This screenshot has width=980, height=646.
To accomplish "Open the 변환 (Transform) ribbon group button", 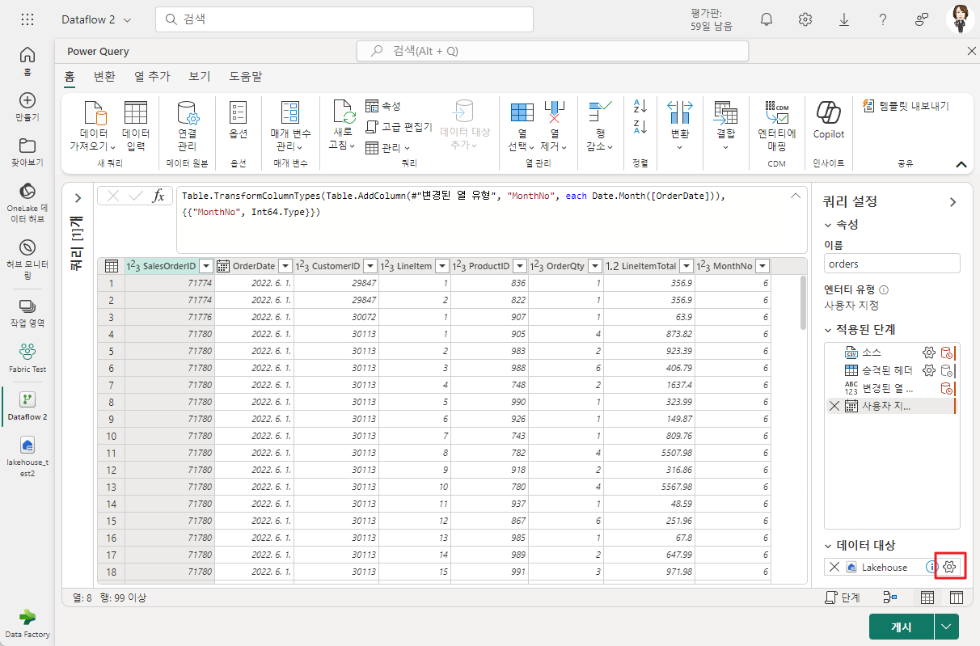I will pyautogui.click(x=680, y=125).
